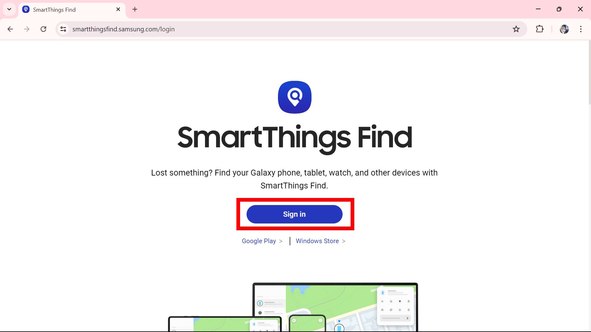Click the page reload refresh icon
The width and height of the screenshot is (591, 332).
[43, 29]
